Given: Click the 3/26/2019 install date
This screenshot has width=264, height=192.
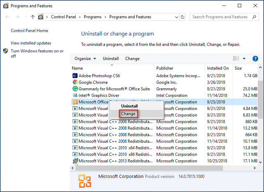Looking at the screenshot, I should (x=216, y=82).
